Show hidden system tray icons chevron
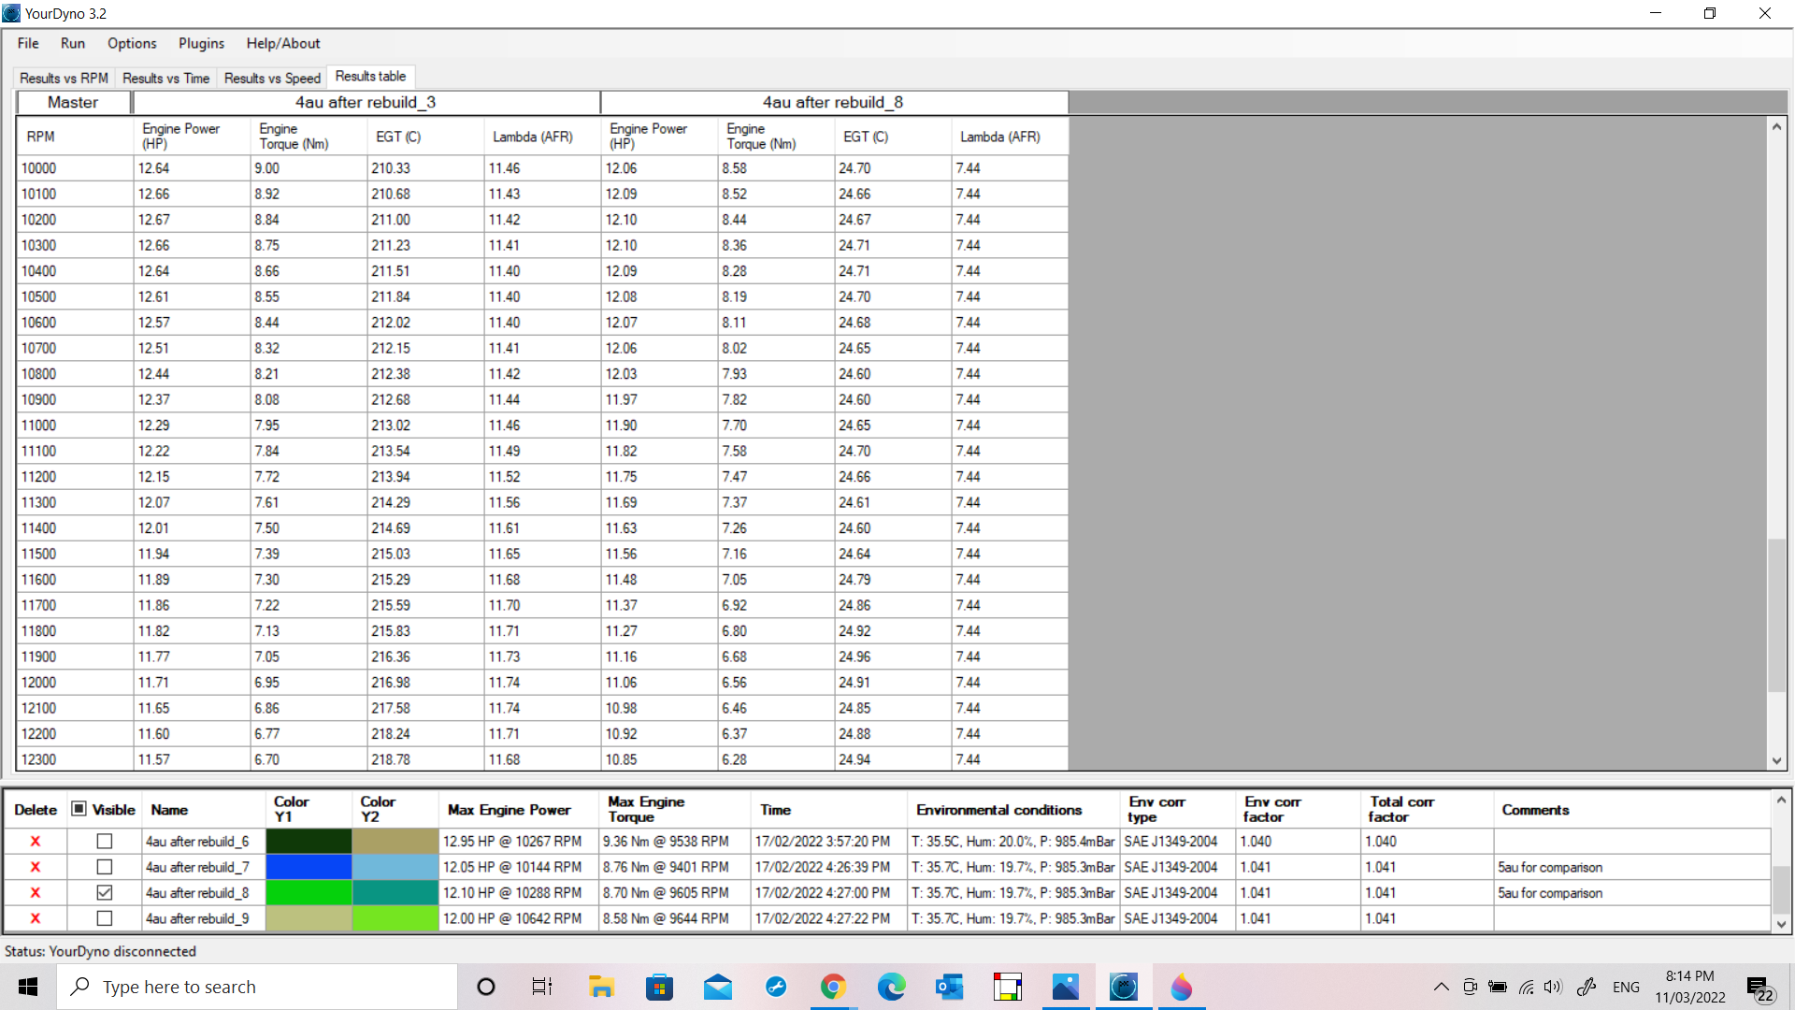This screenshot has width=1795, height=1010. pyautogui.click(x=1441, y=987)
